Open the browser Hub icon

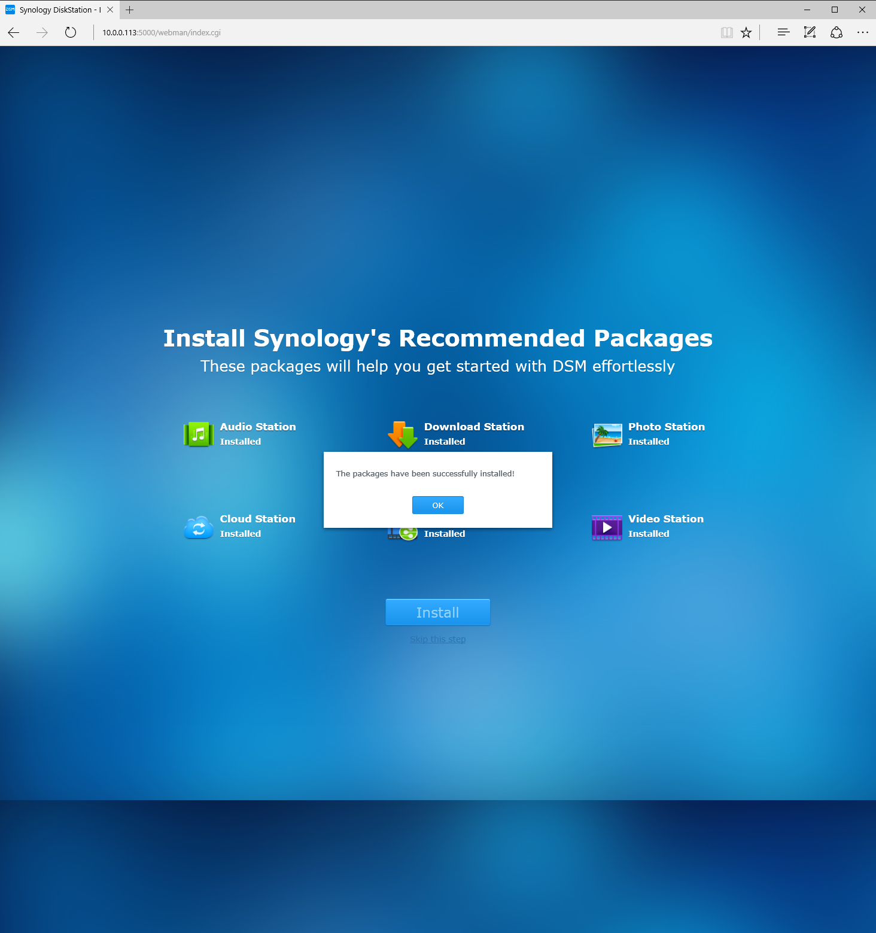783,33
